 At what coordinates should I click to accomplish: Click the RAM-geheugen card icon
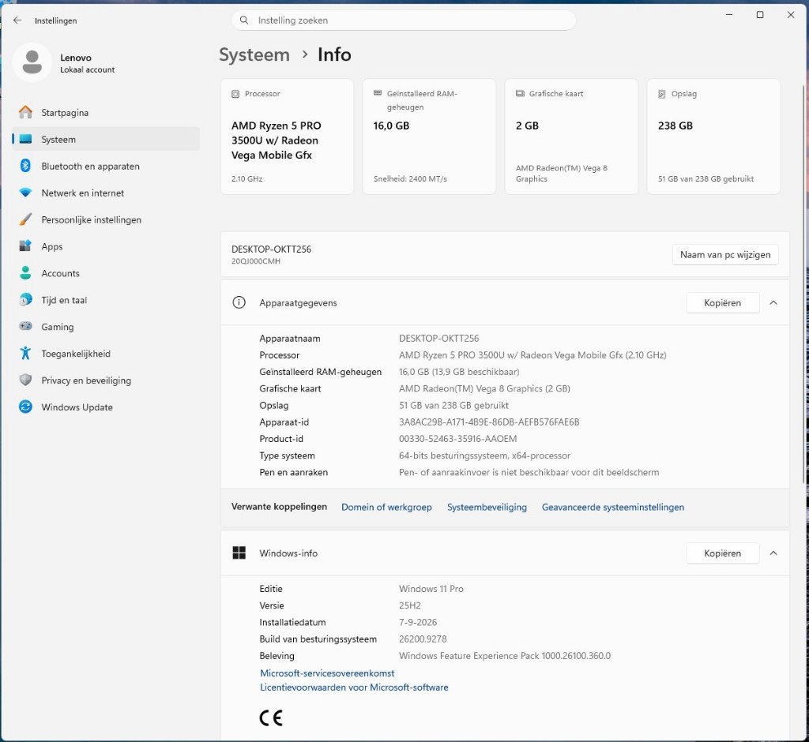click(x=378, y=93)
